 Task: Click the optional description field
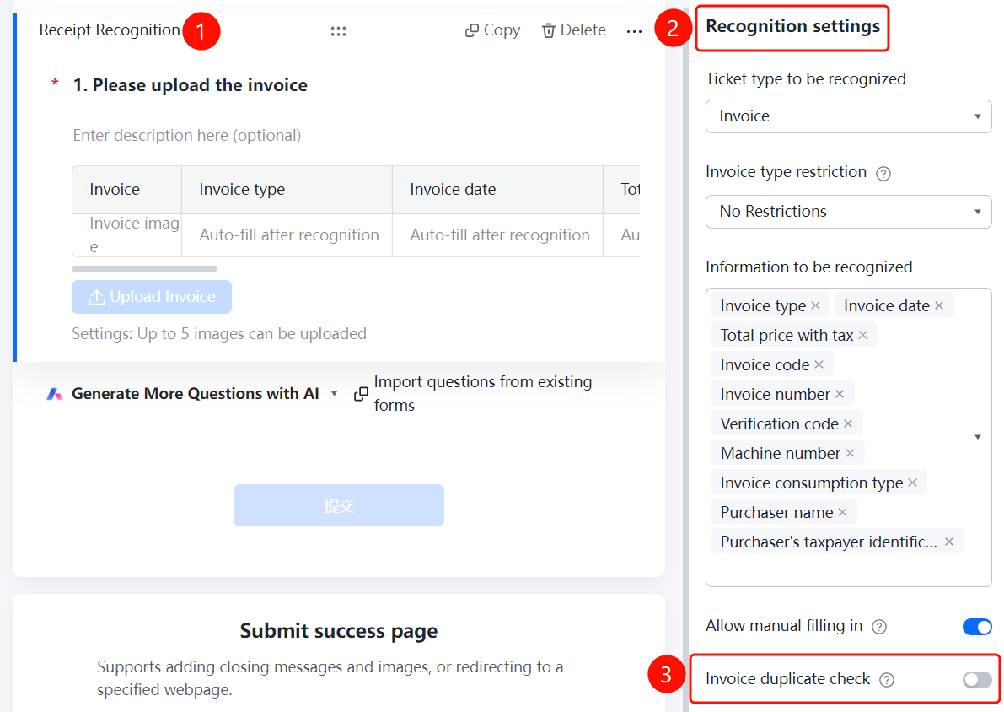click(187, 135)
